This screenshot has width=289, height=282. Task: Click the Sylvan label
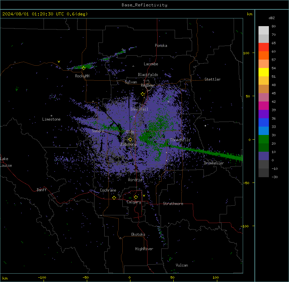(x=131, y=82)
